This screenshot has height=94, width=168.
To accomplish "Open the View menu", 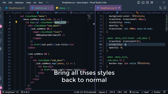I will point(28,3).
